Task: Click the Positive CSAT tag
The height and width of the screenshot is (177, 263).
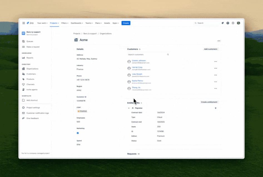Action: tap(82, 111)
